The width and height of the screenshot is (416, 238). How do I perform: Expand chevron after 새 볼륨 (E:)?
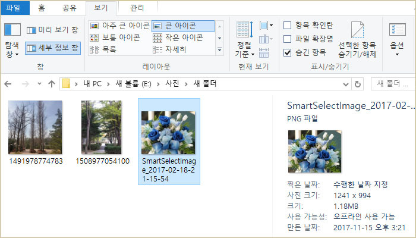coord(159,84)
